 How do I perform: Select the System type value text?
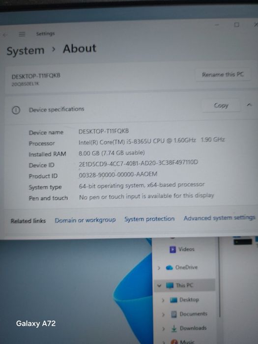tap(142, 185)
